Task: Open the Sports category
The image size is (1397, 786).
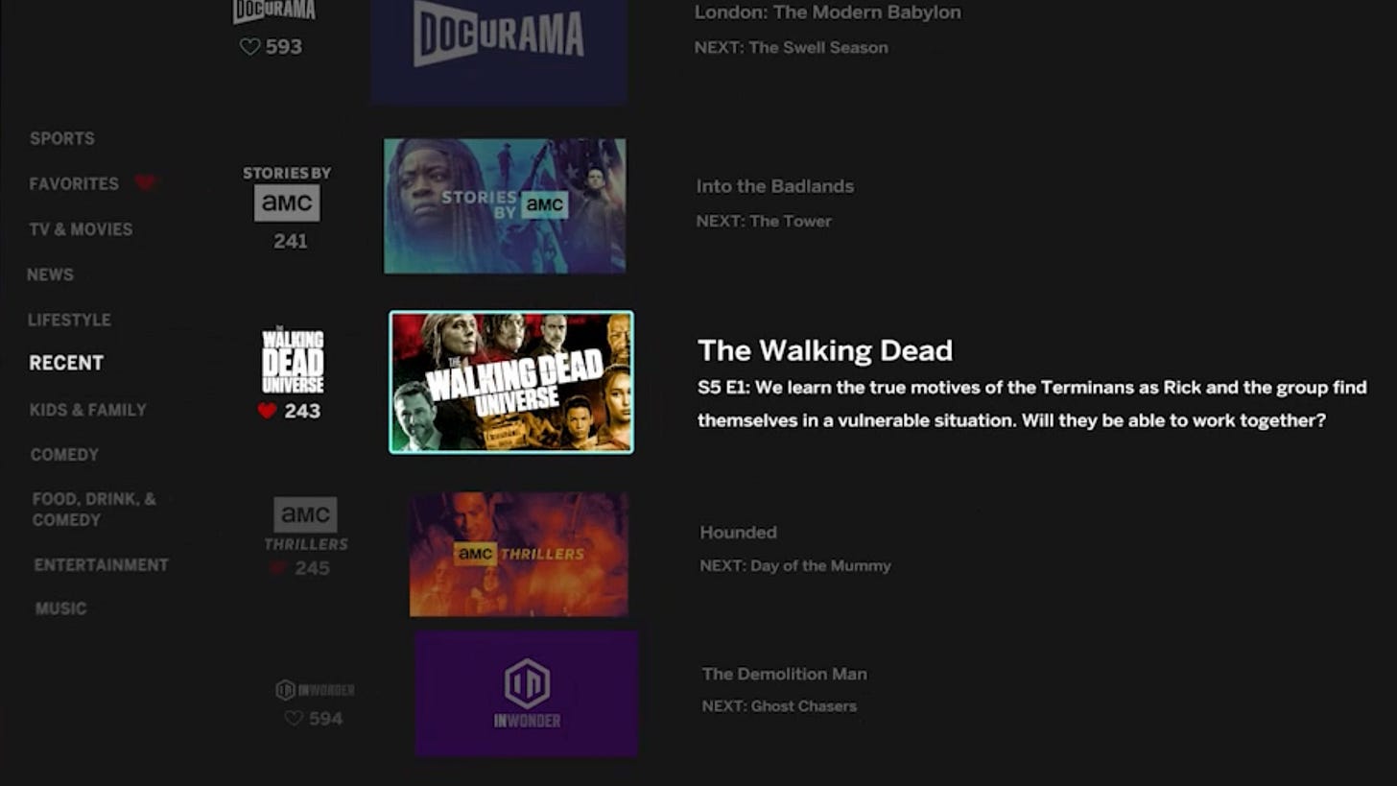Action: point(61,138)
